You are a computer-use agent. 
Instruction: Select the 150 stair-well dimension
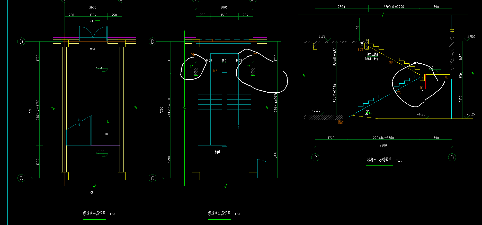point(224,61)
